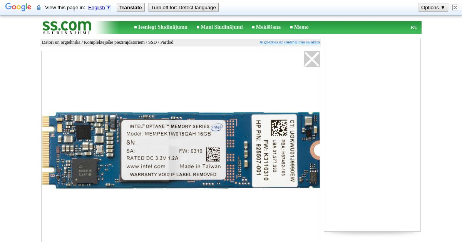The height and width of the screenshot is (242, 462).
Task: Open Komplektējošie piezimjdatoriem breadcrumb
Action: [114, 42]
